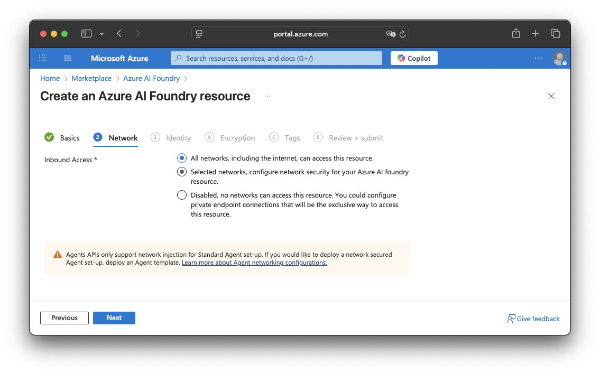Open Learn more about Agent networking configurations
This screenshot has width=600, height=374.
point(254,263)
